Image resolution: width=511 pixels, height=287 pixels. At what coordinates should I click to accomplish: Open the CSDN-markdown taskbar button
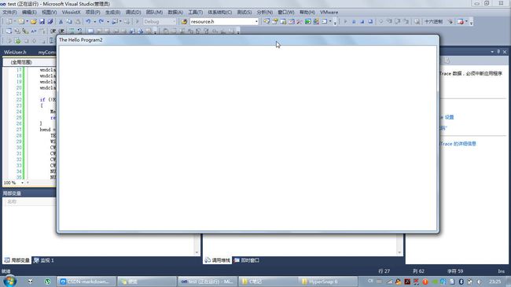coord(86,281)
